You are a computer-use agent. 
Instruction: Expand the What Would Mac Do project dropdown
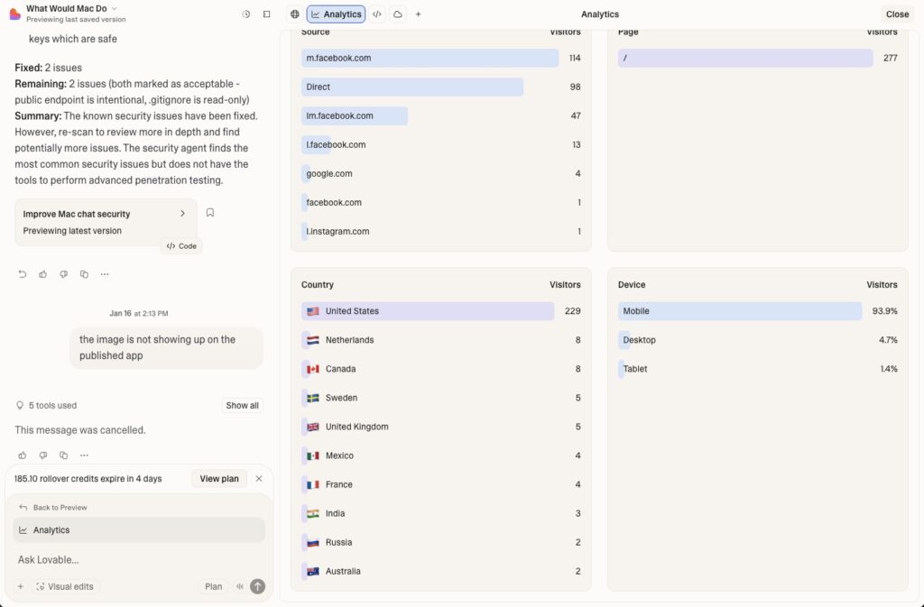point(115,8)
